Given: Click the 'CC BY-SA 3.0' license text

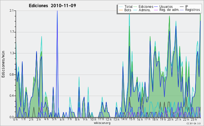Looking at the screenshot, I should (x=193, y=123).
